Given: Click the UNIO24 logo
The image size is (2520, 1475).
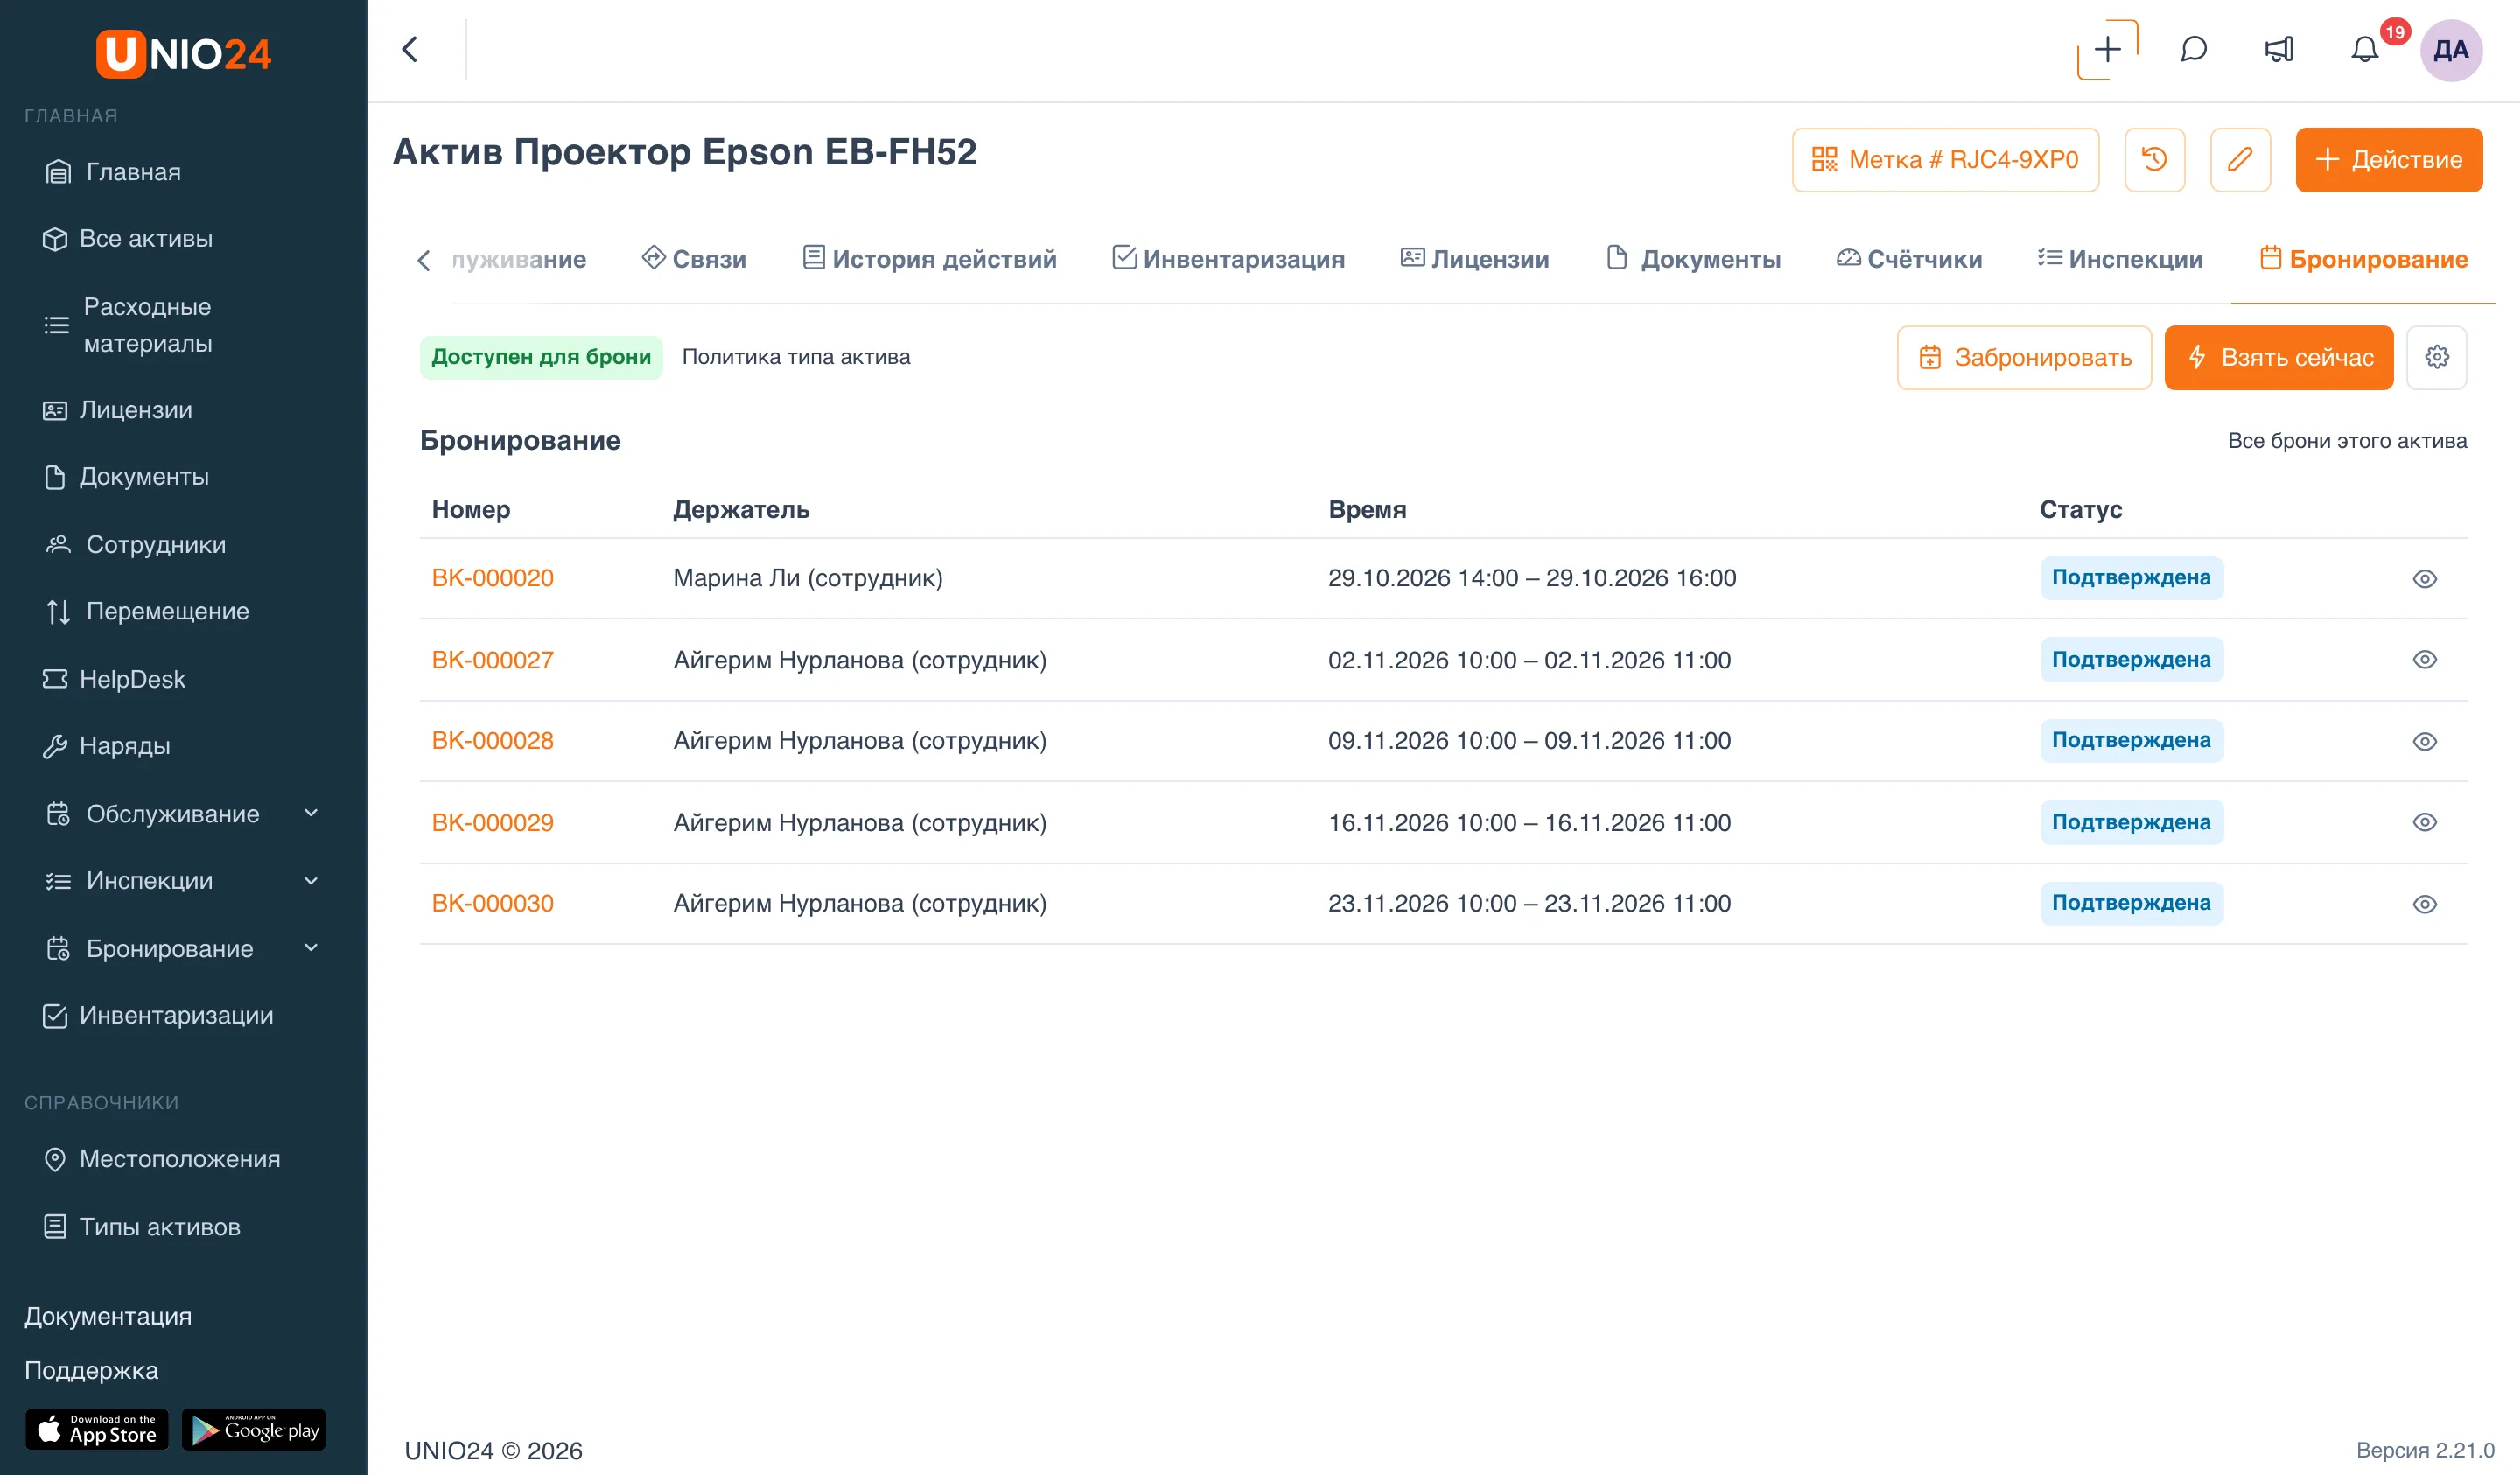Looking at the screenshot, I should (x=183, y=53).
